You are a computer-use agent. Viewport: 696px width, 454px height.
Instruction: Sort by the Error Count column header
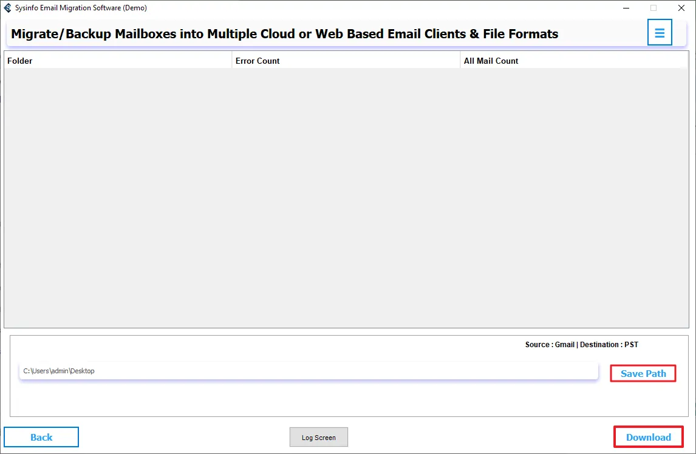click(x=258, y=61)
